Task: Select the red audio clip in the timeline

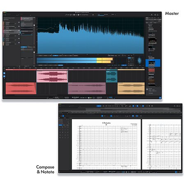Action: point(21,88)
